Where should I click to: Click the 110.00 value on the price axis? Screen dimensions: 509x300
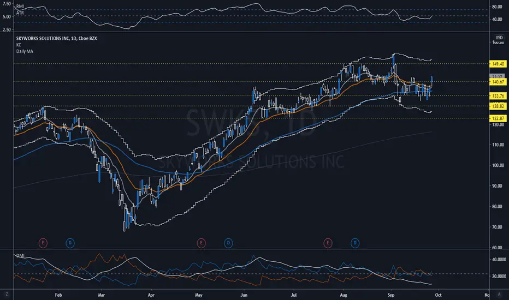(x=498, y=145)
